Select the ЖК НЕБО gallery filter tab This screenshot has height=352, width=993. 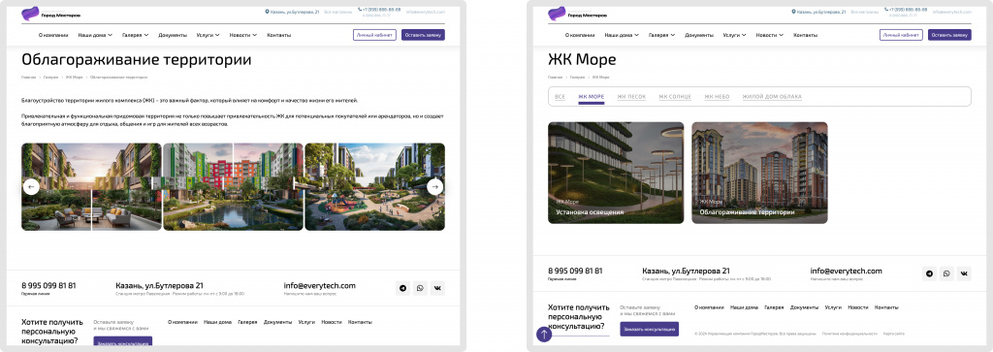pyautogui.click(x=717, y=97)
